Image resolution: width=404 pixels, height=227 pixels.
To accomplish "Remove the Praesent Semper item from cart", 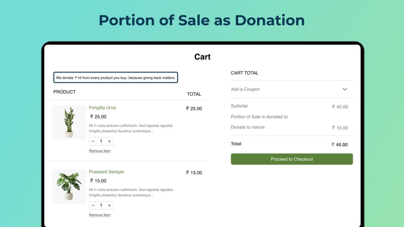I will coord(100,215).
